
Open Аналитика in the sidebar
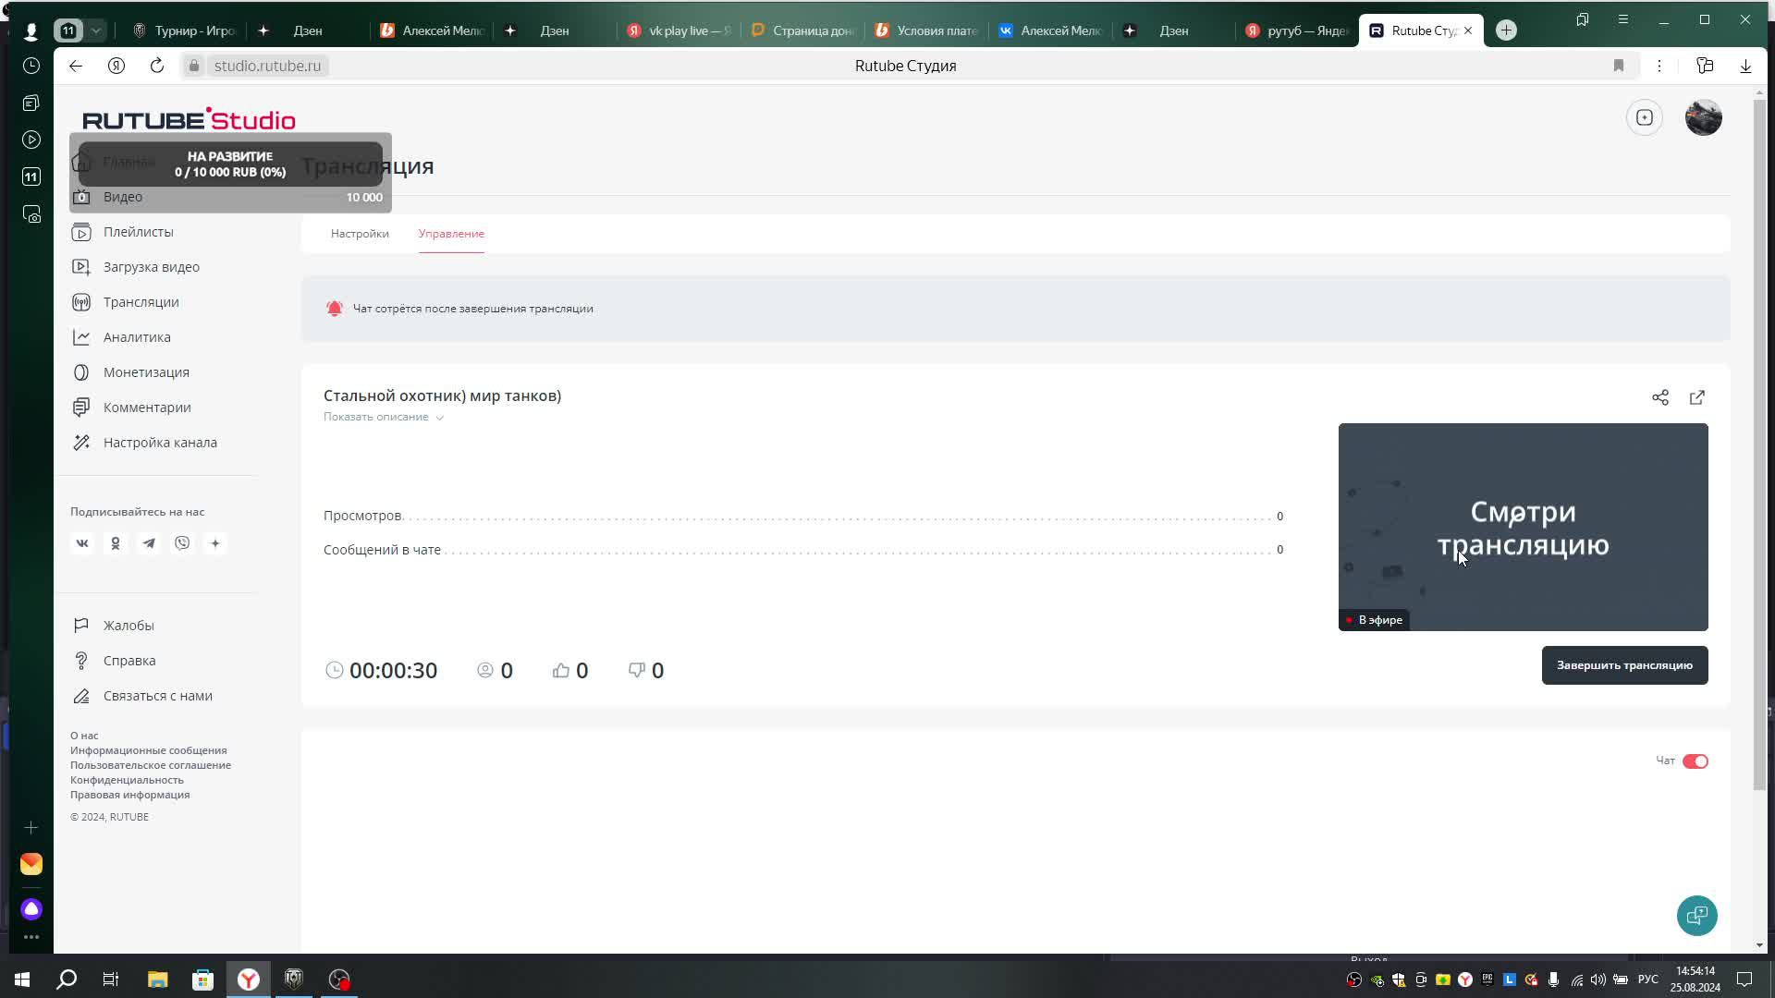(x=137, y=337)
